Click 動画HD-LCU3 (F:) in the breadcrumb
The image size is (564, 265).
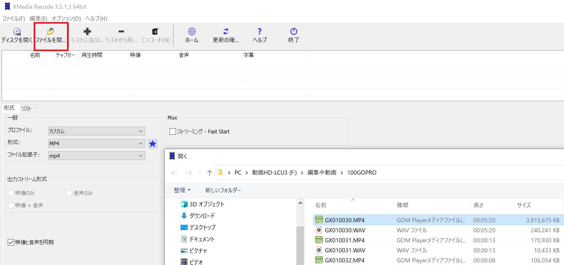[274, 173]
